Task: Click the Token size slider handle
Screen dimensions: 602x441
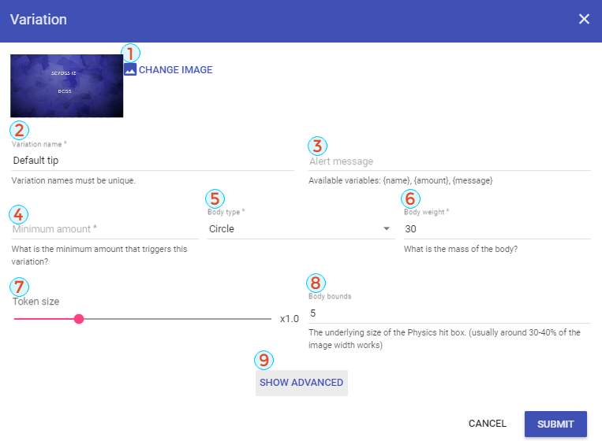Action: pos(79,319)
